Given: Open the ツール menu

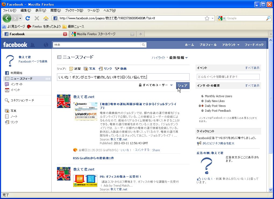Looking at the screenshot, I should click(93, 10).
